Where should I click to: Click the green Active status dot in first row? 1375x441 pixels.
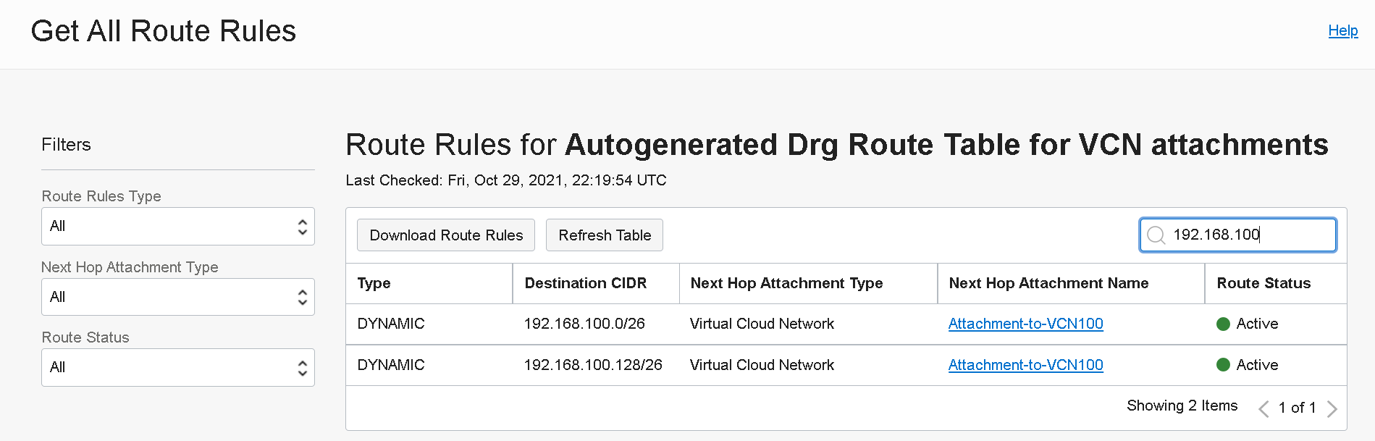[1223, 324]
